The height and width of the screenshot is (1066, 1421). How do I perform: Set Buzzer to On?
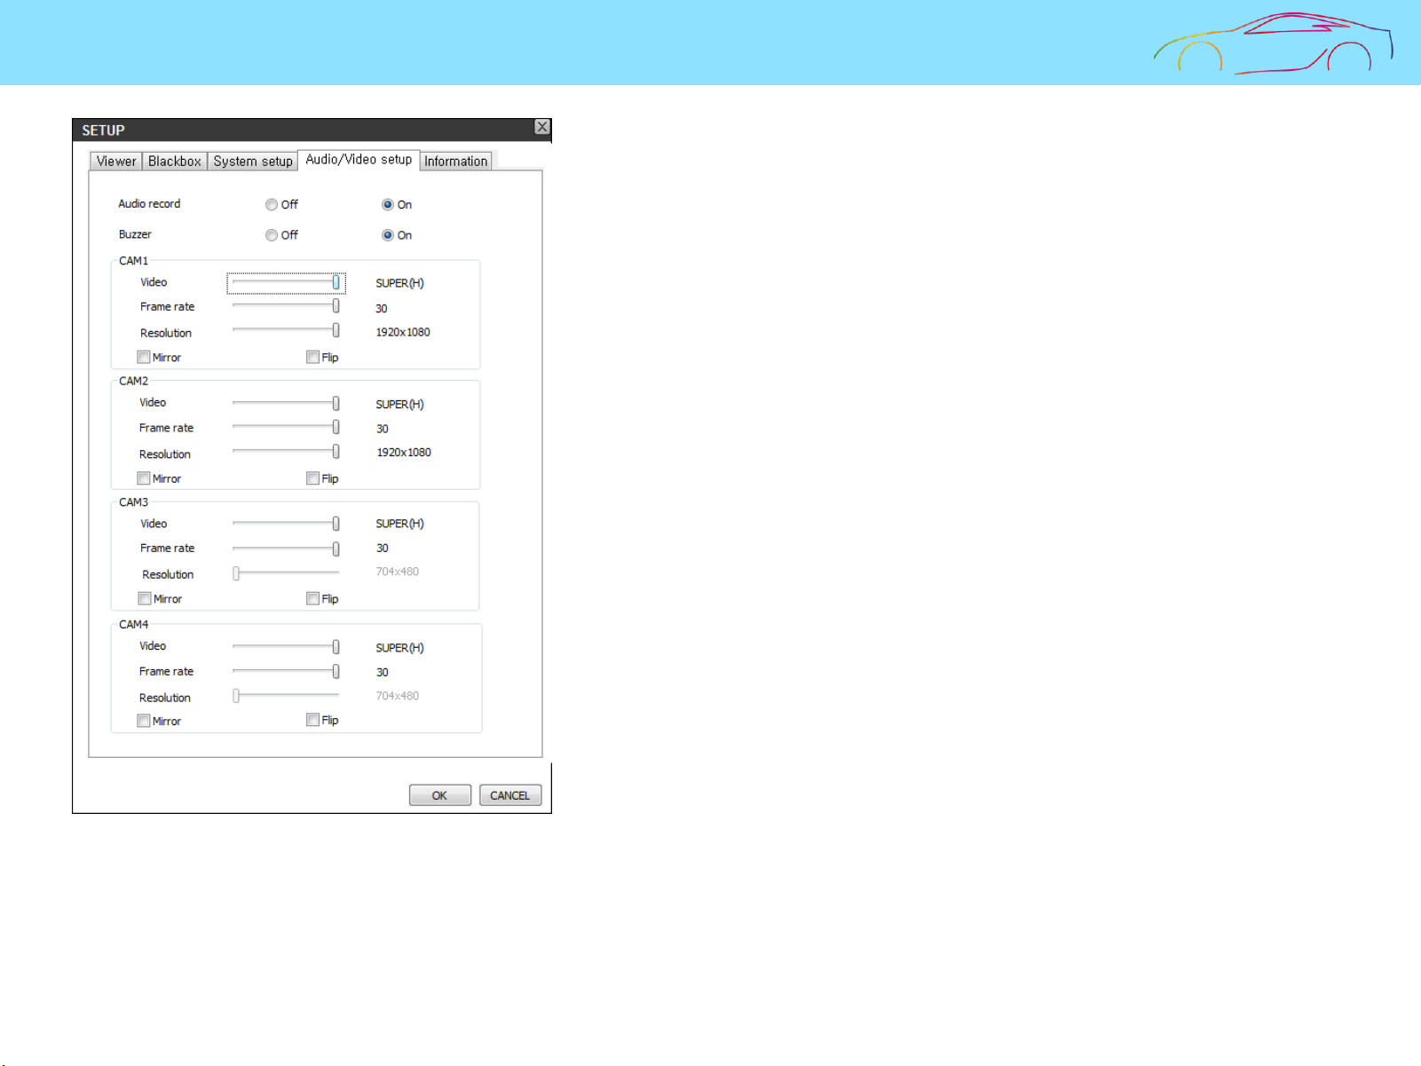click(388, 235)
